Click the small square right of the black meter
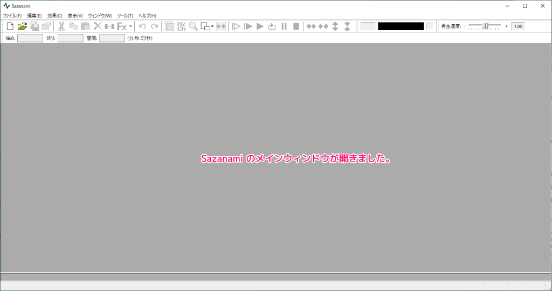 click(x=429, y=26)
